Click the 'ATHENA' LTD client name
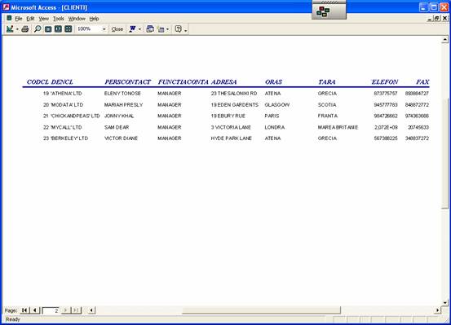 66,94
